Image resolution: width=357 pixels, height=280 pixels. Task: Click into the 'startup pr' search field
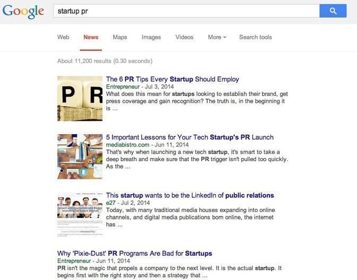pyautogui.click(x=186, y=11)
